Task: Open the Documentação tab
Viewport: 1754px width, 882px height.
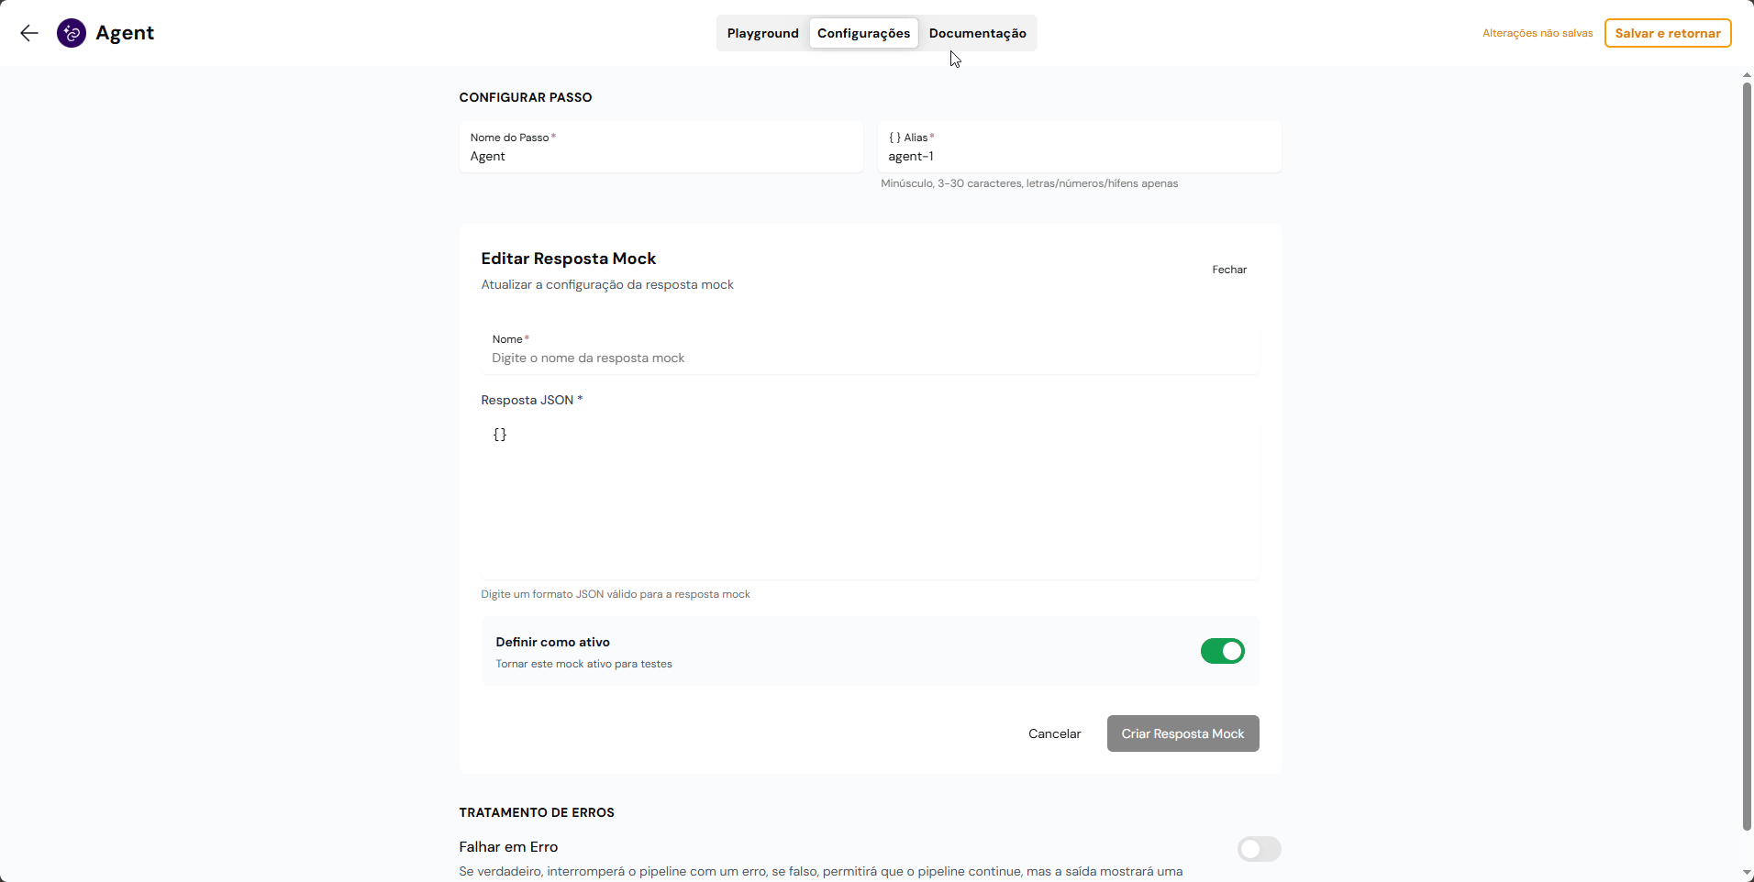Action: 977,33
